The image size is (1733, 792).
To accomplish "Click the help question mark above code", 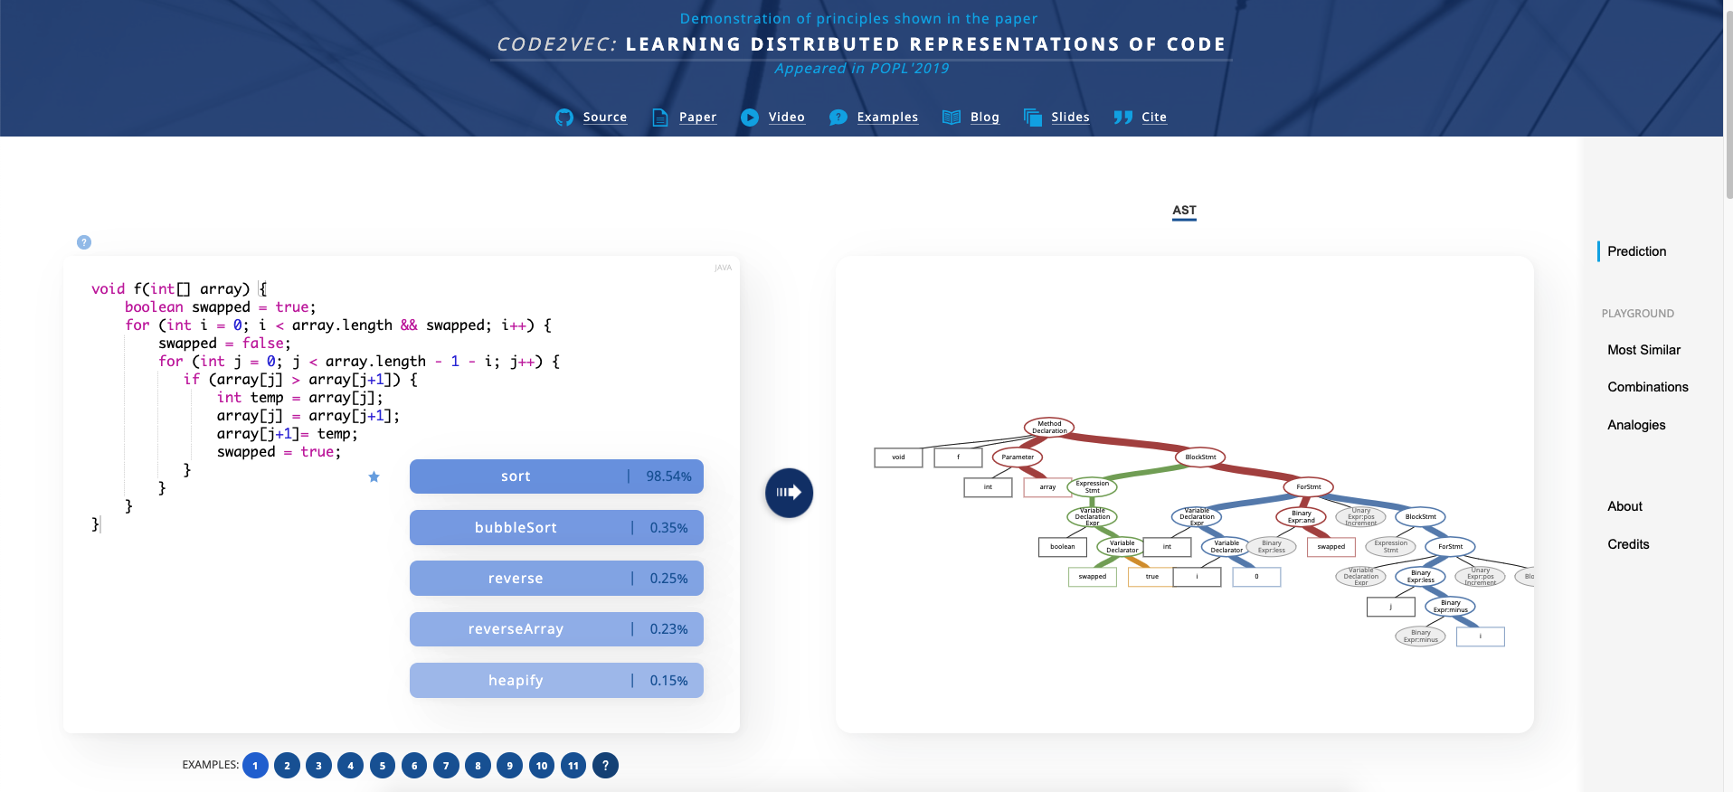I will tap(84, 242).
